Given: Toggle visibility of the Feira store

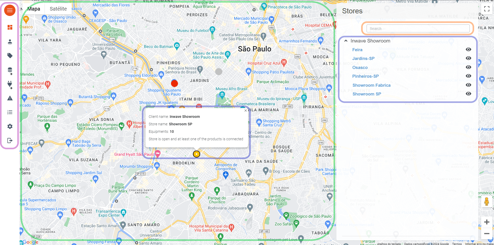Looking at the screenshot, I should pos(468,49).
